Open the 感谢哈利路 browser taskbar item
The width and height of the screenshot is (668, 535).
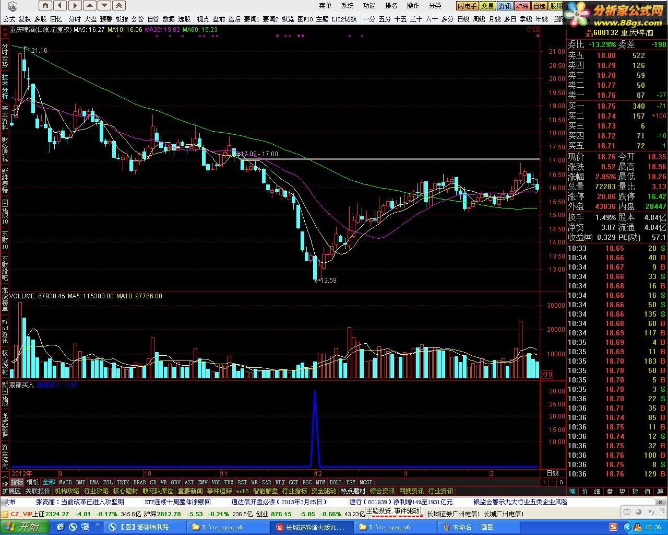pos(145,527)
